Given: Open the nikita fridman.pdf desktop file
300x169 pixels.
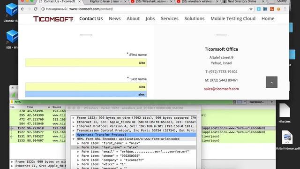Looking at the screenshot, I should [x=287, y=140].
